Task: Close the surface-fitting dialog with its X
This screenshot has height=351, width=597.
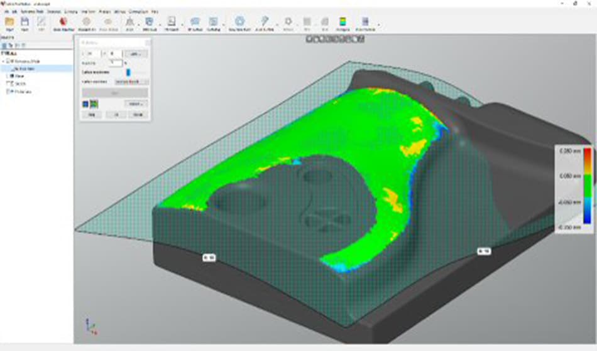Action: click(147, 43)
